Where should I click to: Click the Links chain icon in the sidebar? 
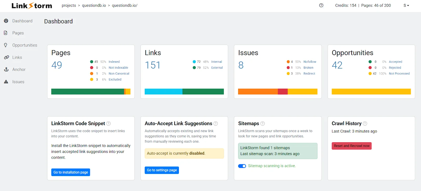6,57
